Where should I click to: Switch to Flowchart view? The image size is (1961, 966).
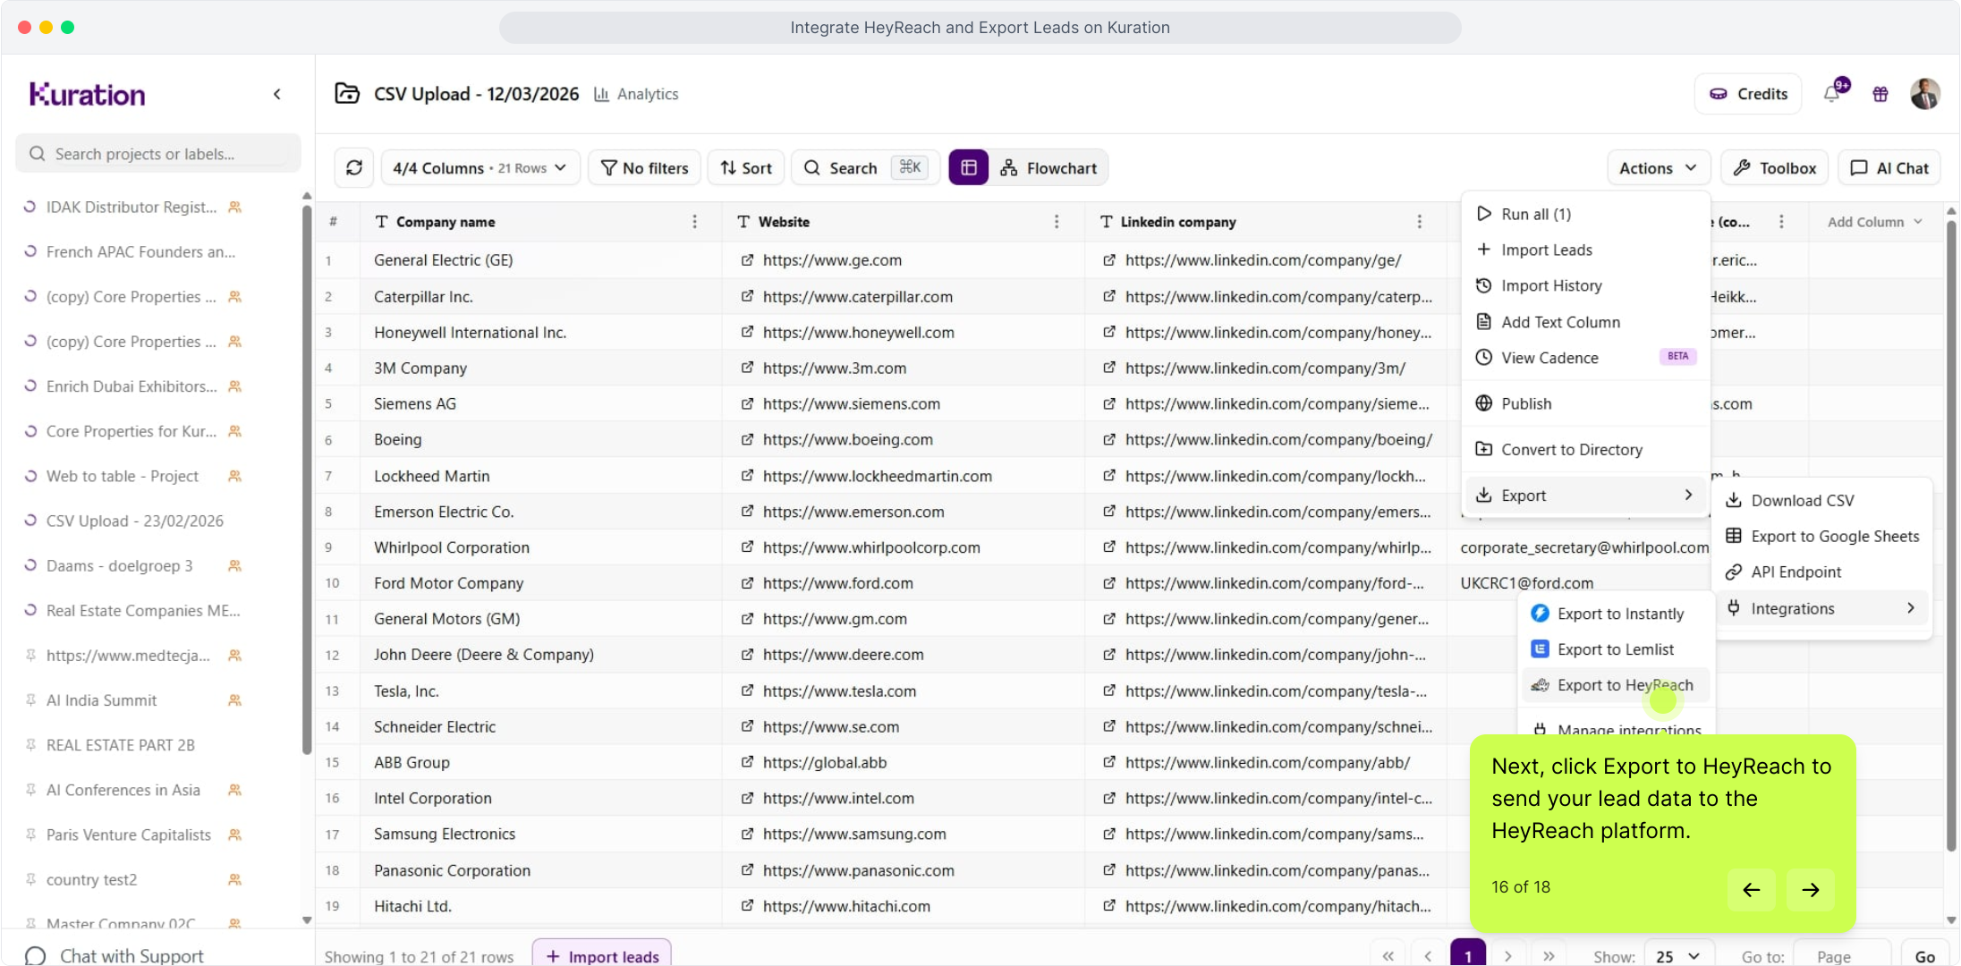click(1048, 167)
